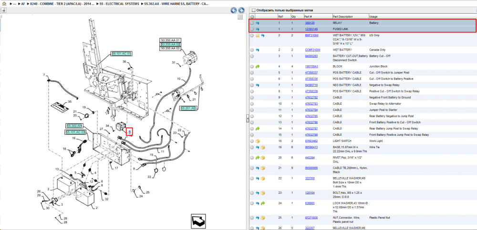Click diagram reference label 50.200.AA 03
The height and width of the screenshot is (230, 477).
[x=171, y=48]
